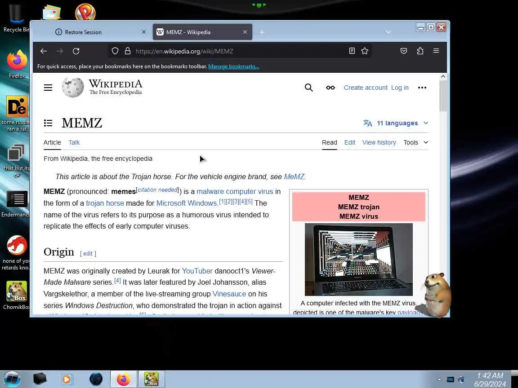Screen dimensions: 518x388
Task: Open the Microsoft Windows link
Action: click(x=186, y=203)
